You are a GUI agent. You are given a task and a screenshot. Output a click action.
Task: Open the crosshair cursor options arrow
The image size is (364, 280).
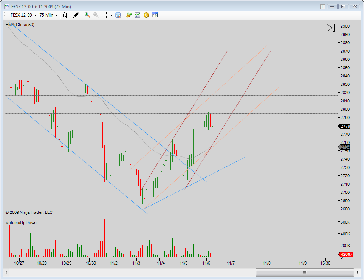(112, 15)
